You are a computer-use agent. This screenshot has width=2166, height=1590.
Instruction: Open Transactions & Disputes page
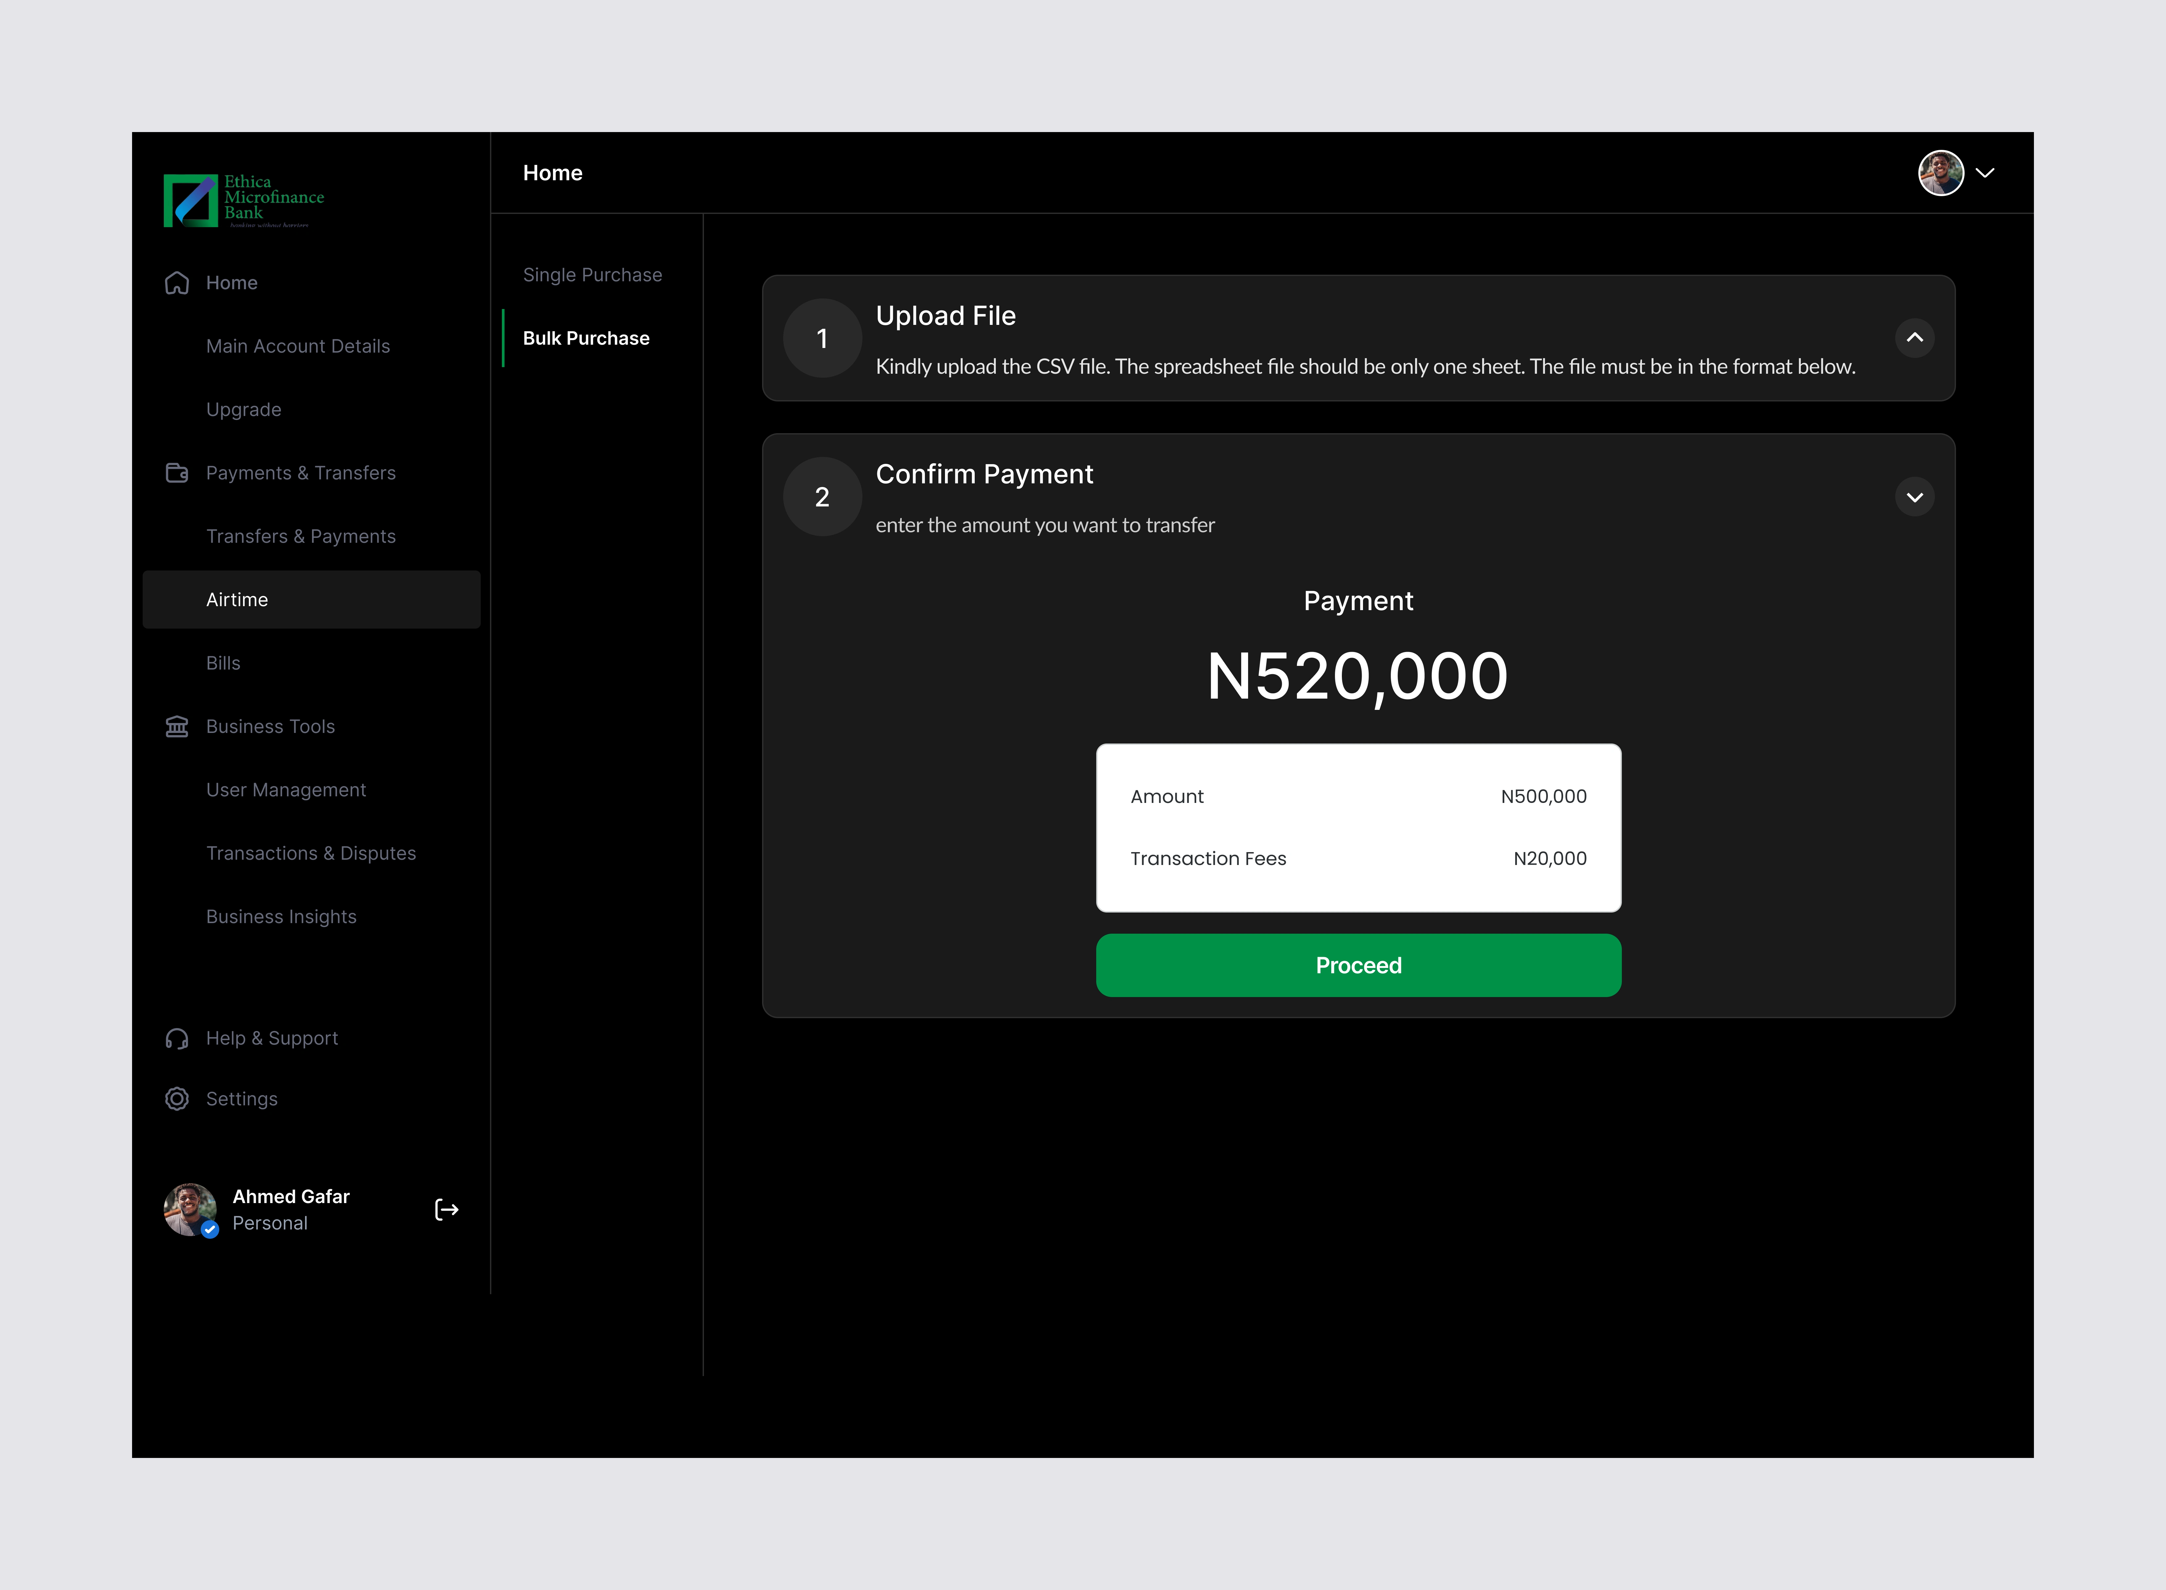point(311,854)
